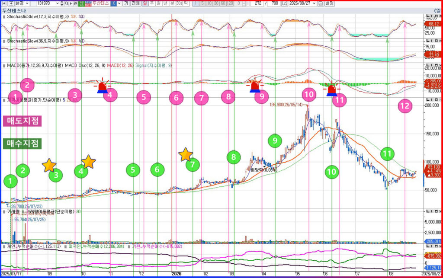Viewport: 443px width, 278px height.
Task: Click the 전체 button in the toolbar
Action: (135, 3)
